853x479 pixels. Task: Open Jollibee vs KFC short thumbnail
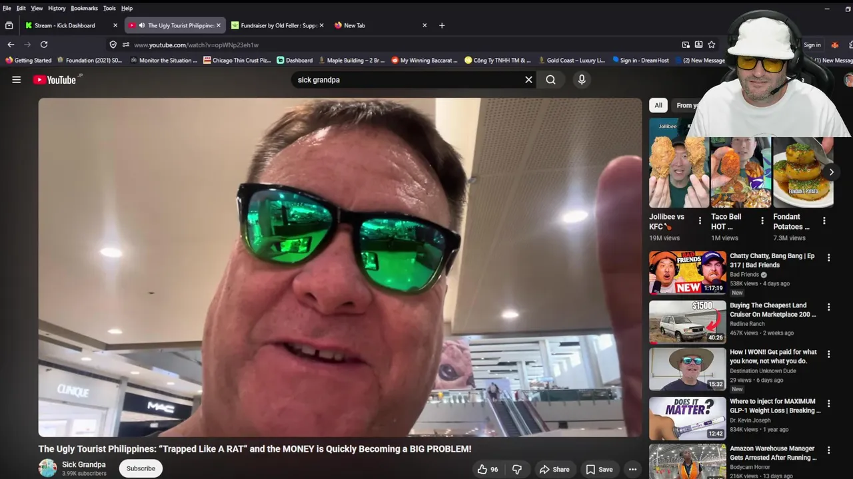coord(678,163)
